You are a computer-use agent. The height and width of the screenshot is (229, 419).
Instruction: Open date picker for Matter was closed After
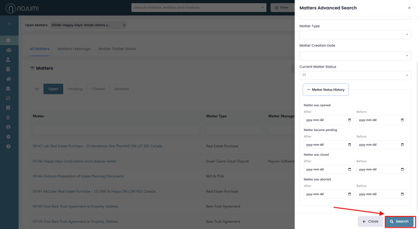point(349,169)
